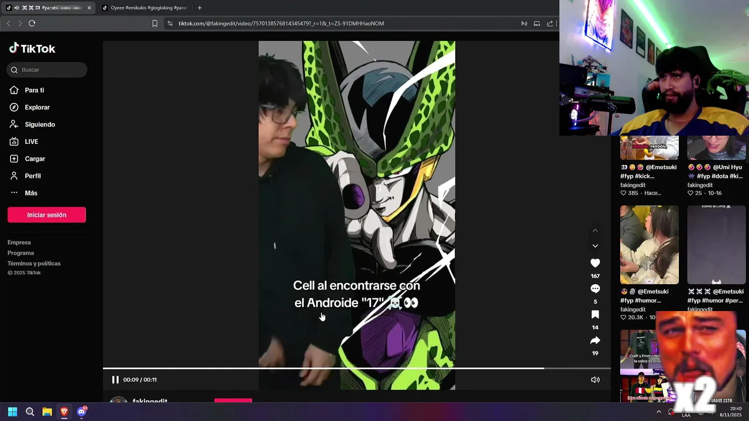The height and width of the screenshot is (421, 749).
Task: Expand the Programa footer section
Action: pos(20,253)
